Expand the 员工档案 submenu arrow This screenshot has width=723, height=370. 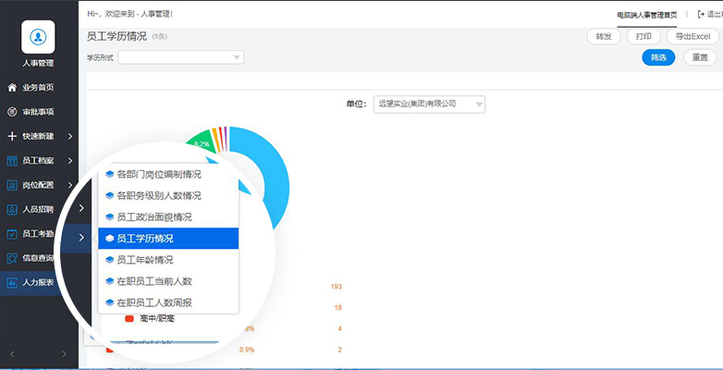70,161
